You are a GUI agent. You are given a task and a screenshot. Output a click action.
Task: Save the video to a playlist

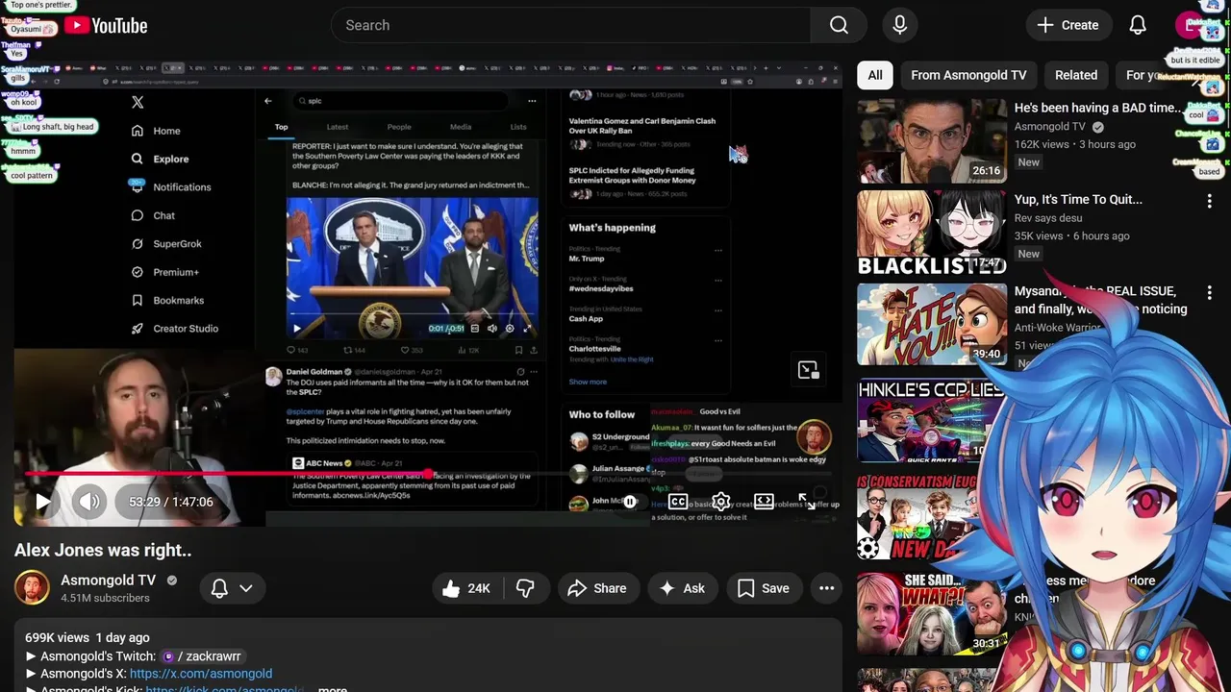(764, 588)
